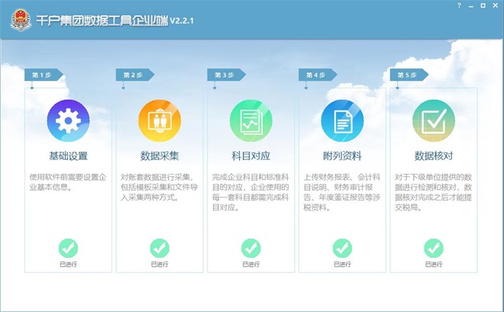The width and height of the screenshot is (504, 312).
Task: Click the 数据核对 checkmark icon
Action: (x=434, y=121)
